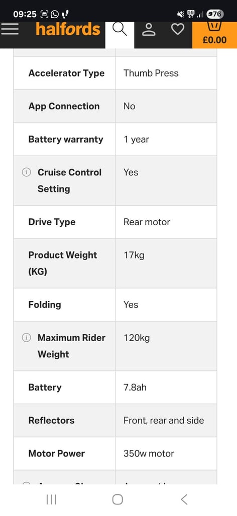
Task: Tap the Drive Type label
Action: [52, 222]
